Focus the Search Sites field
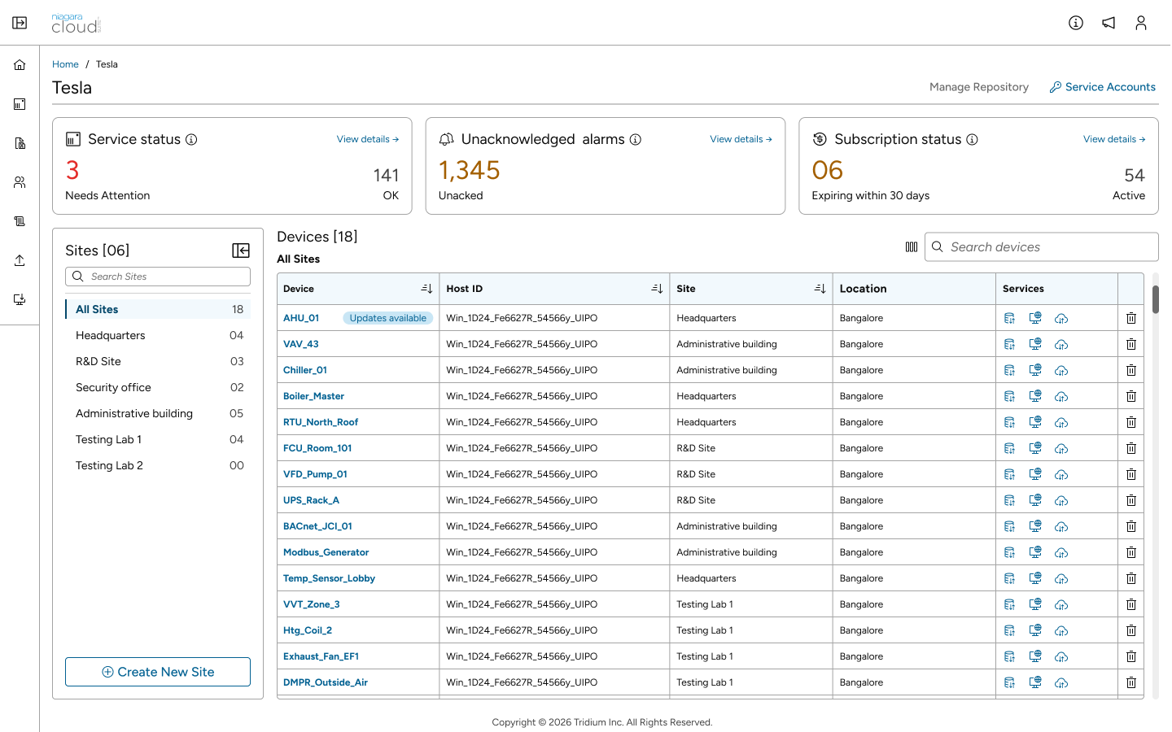The height and width of the screenshot is (732, 1172). pyautogui.click(x=158, y=277)
